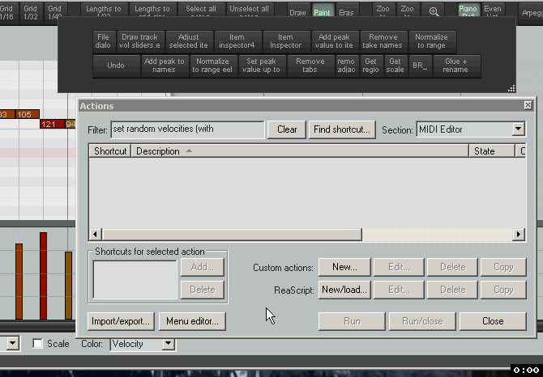Viewport: 543px width, 377px height.
Task: Click the Close button in Actions
Action: pos(493,321)
